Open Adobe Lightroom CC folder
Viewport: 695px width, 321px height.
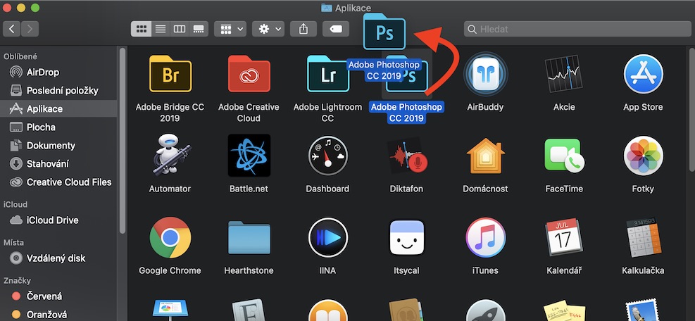[x=328, y=74]
